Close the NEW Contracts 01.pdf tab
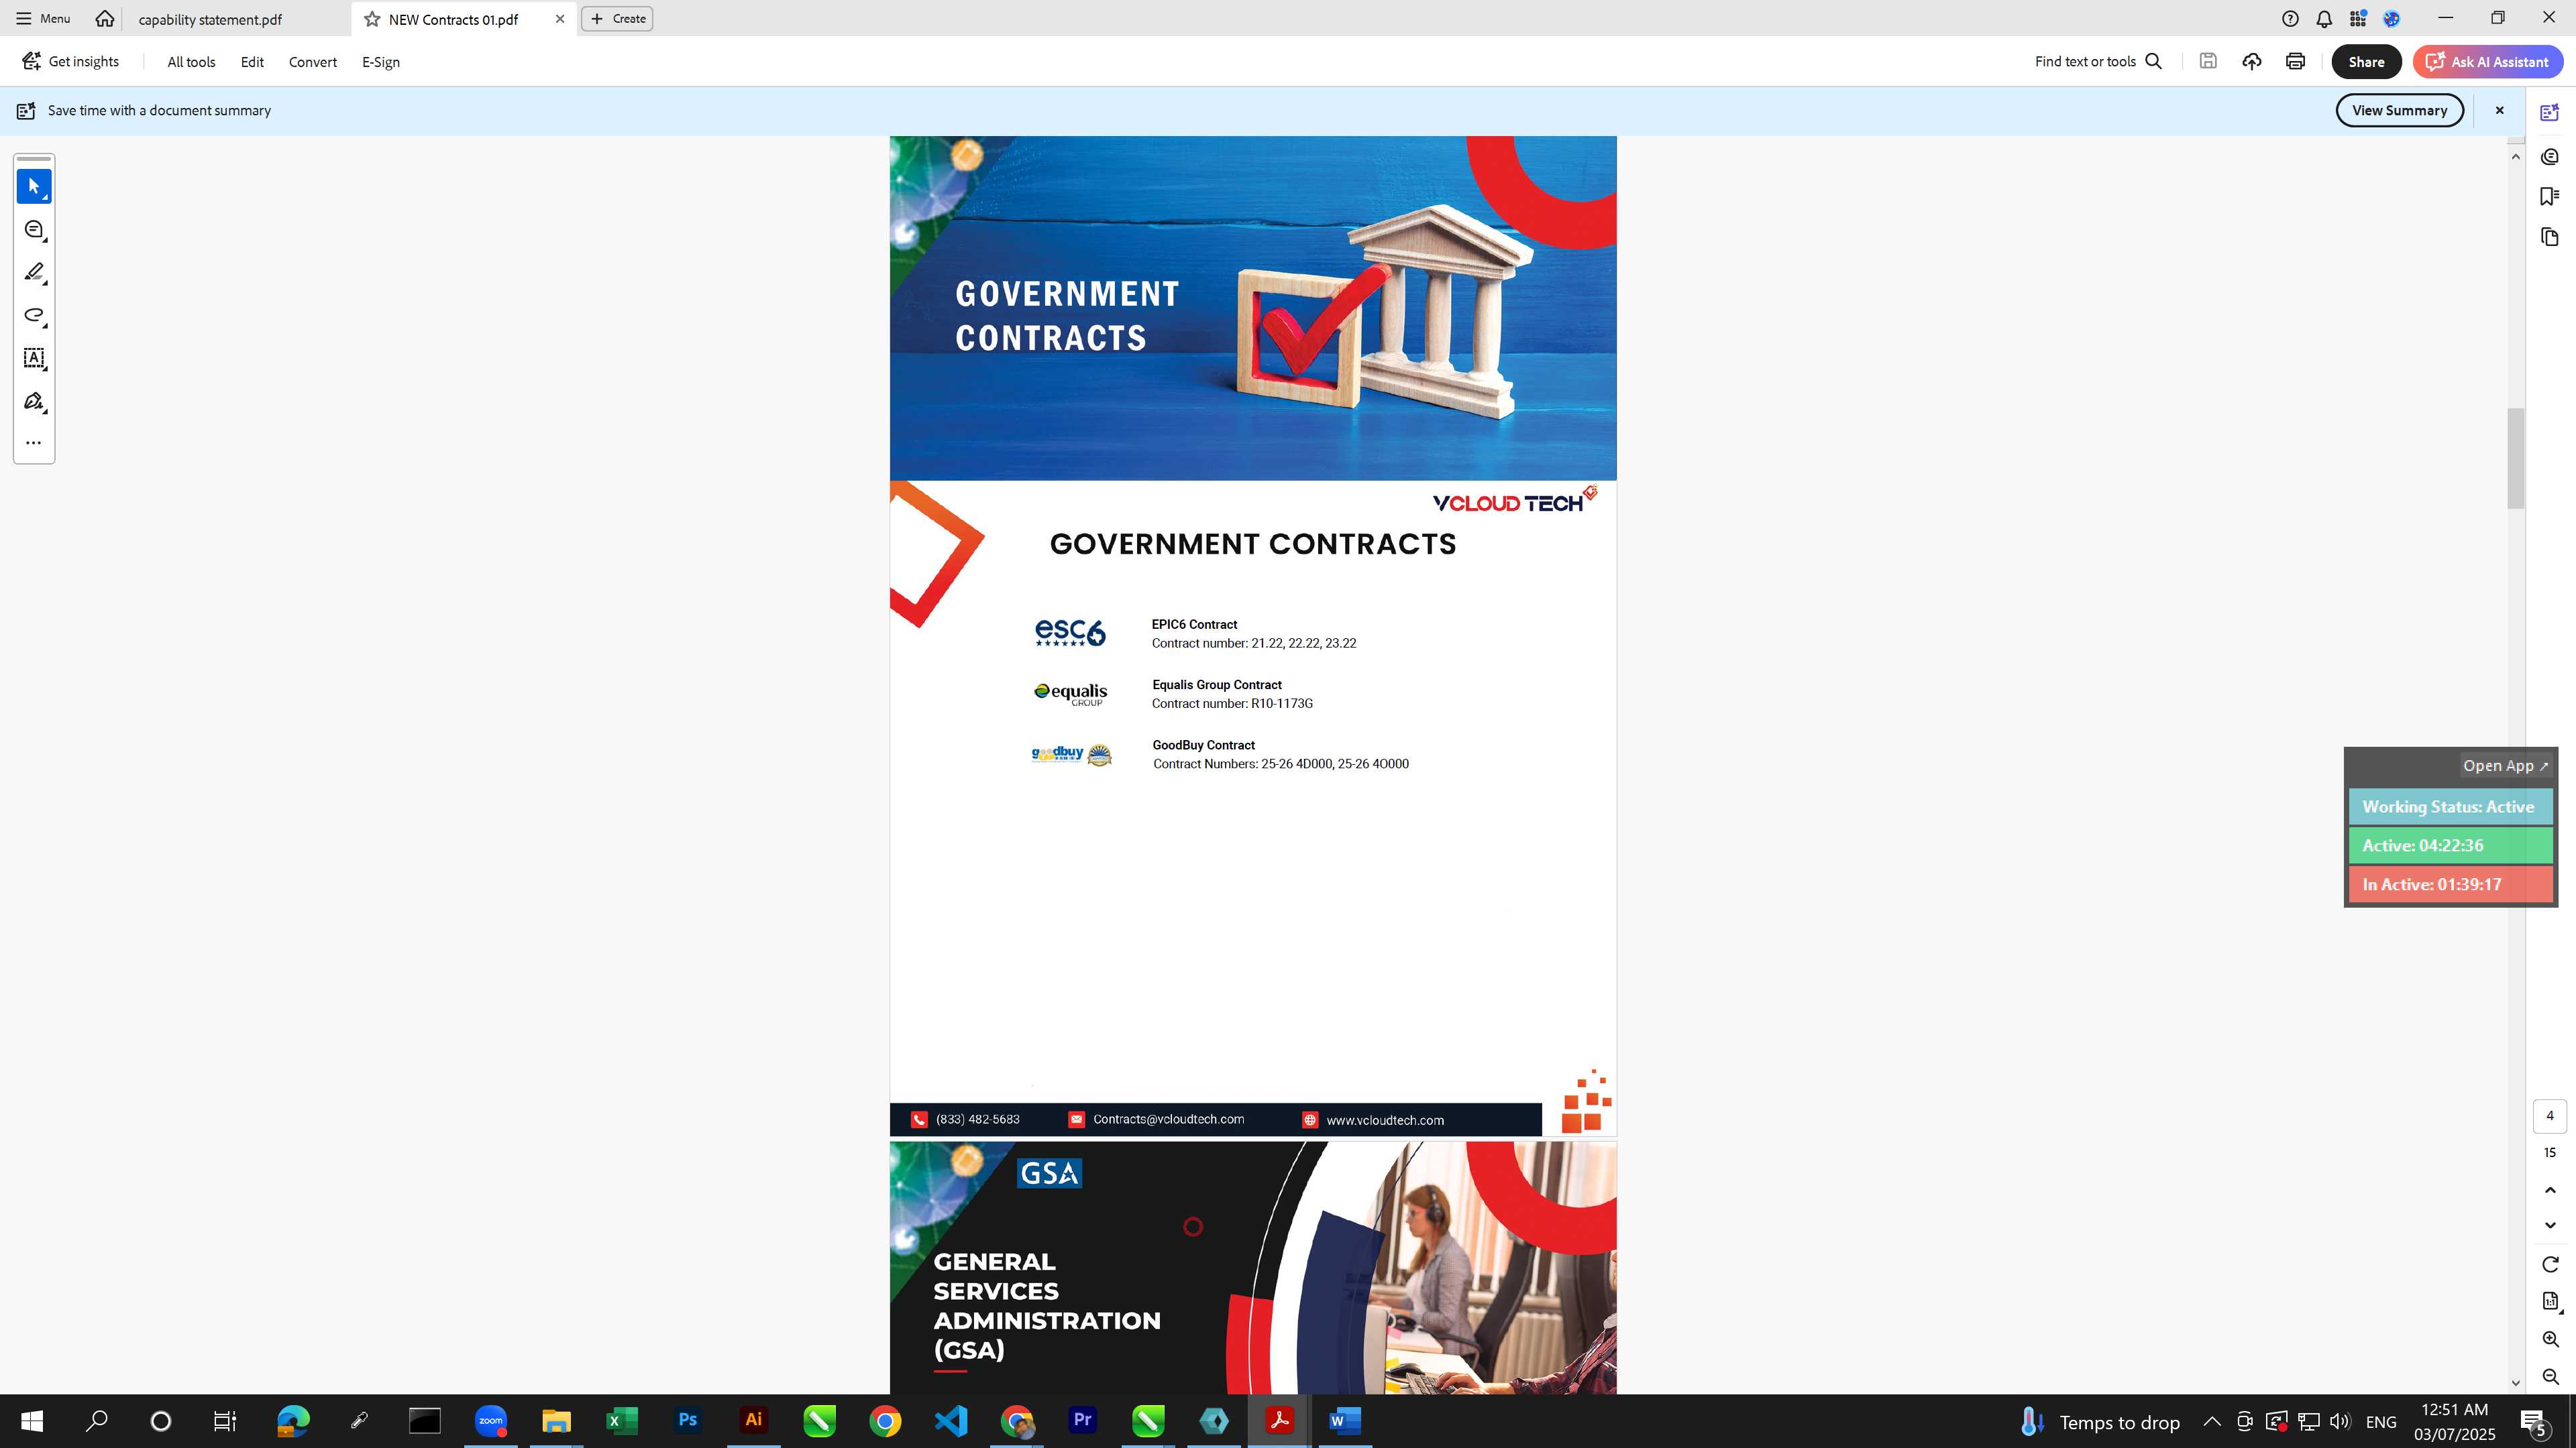This screenshot has width=2576, height=1448. [x=560, y=19]
